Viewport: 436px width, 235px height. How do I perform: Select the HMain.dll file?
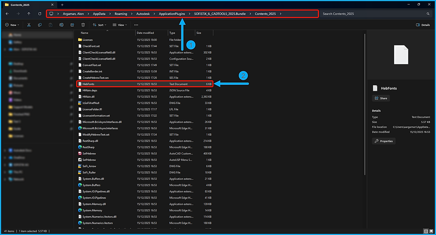[x=145, y=97]
